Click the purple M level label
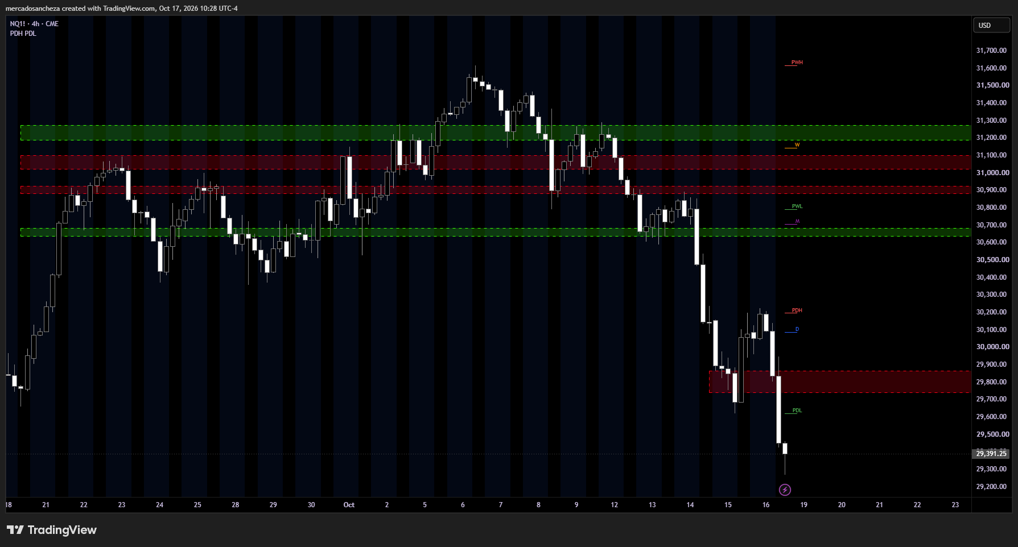 (797, 221)
